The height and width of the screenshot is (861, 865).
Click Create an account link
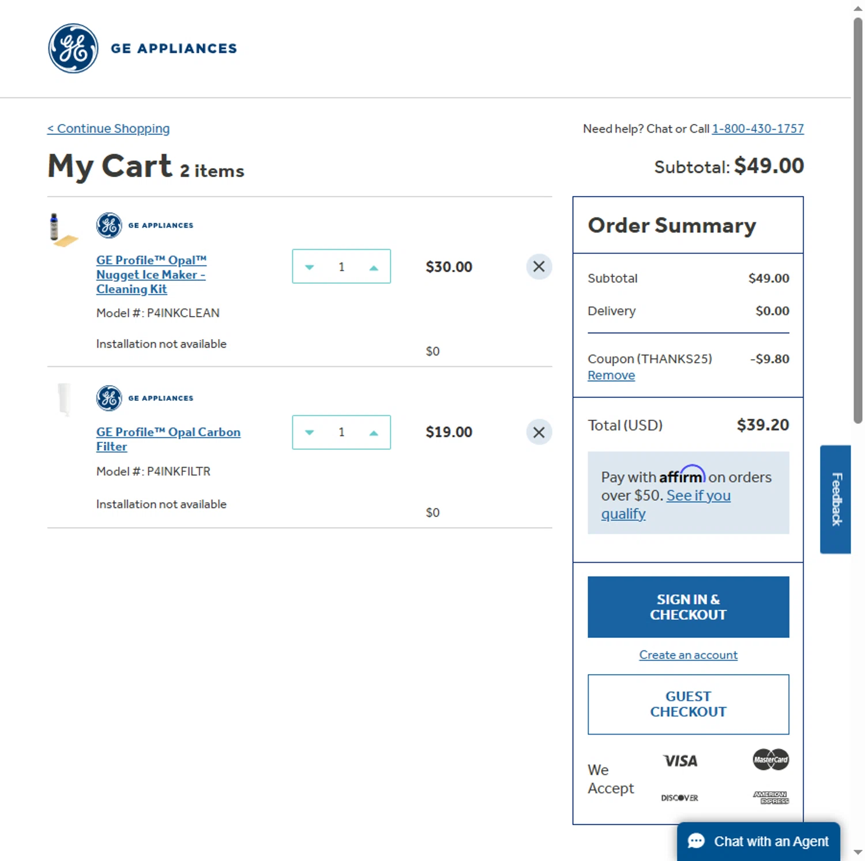click(688, 655)
